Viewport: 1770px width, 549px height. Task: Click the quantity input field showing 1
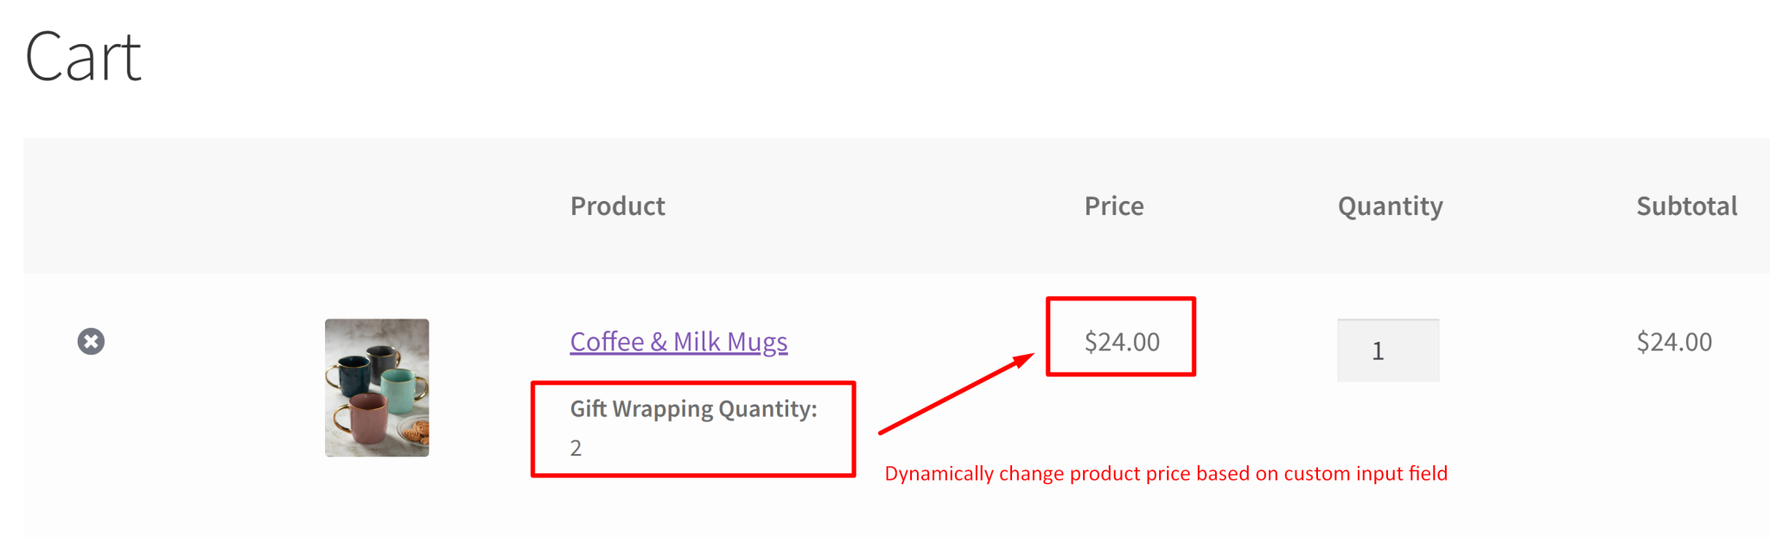1387,349
